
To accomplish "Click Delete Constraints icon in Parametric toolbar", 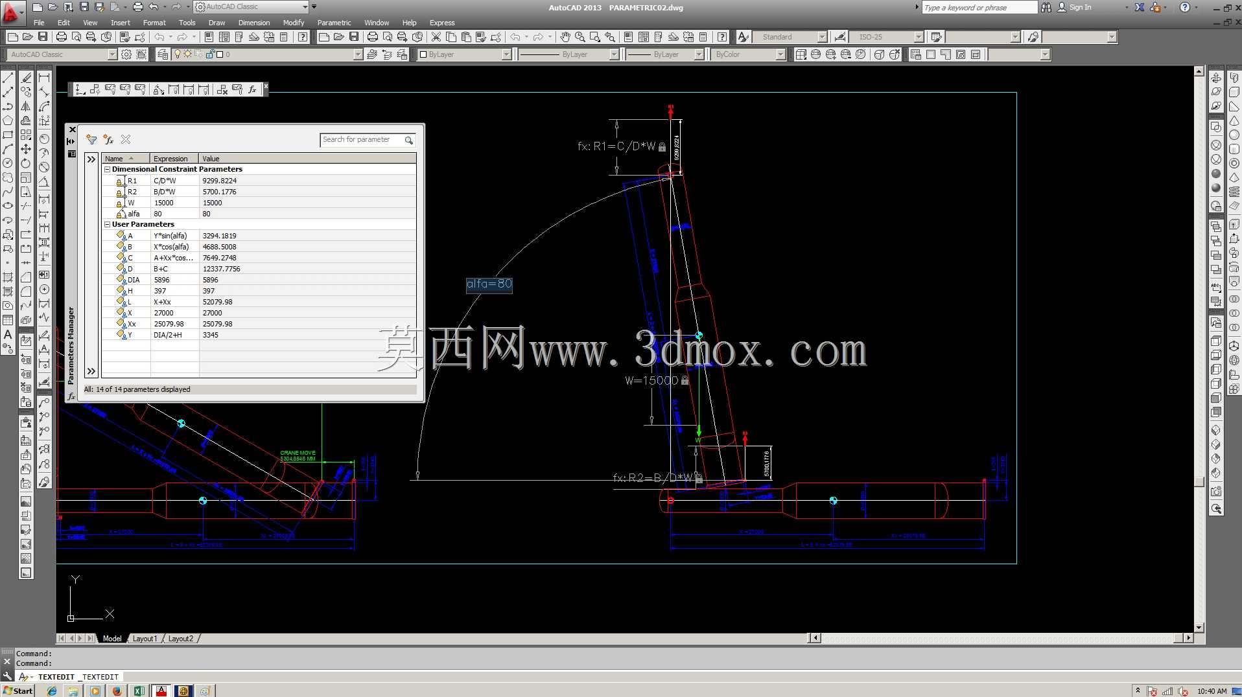I will [222, 89].
